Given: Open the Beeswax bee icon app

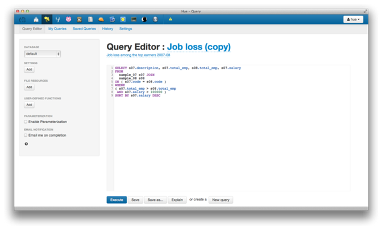Looking at the screenshot, I should click(47, 19).
